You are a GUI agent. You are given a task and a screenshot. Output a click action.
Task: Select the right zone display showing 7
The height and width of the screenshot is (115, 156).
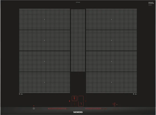(x=81, y=101)
